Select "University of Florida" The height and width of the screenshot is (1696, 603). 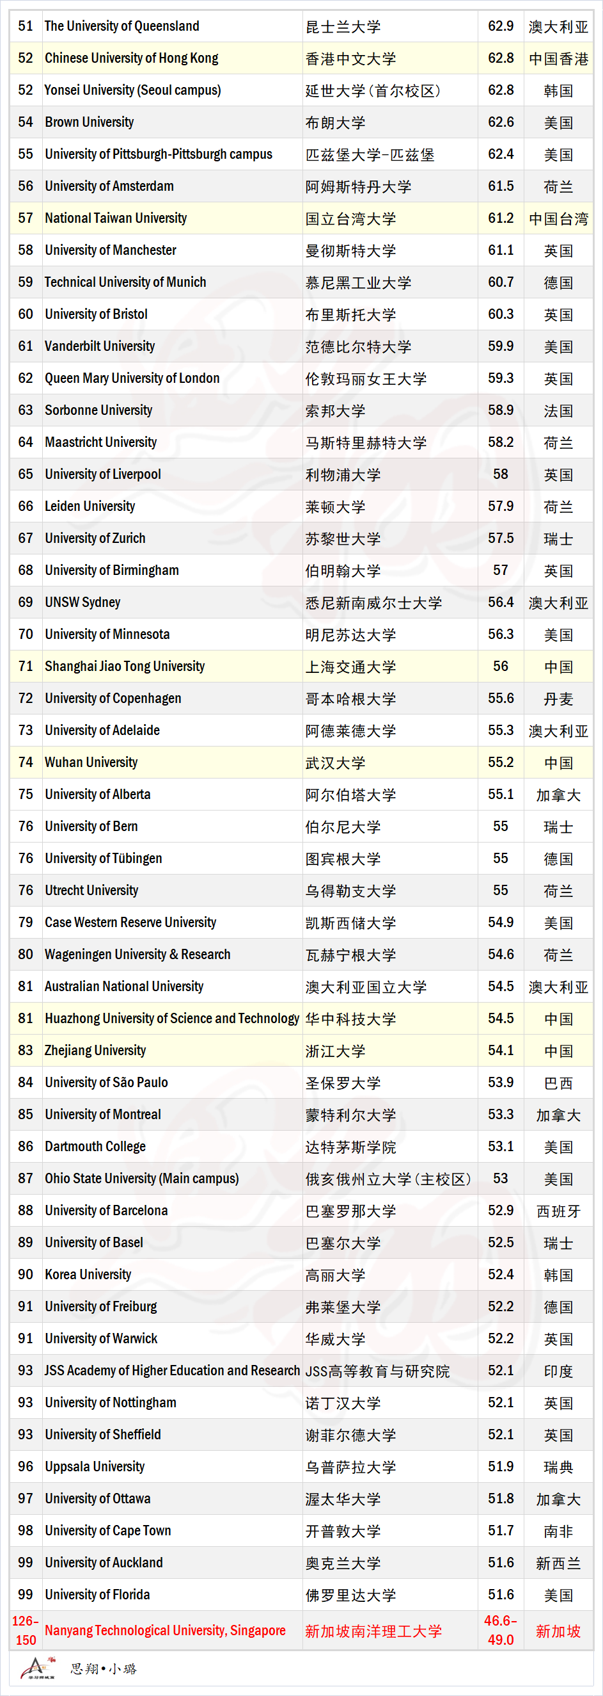coord(97,1595)
